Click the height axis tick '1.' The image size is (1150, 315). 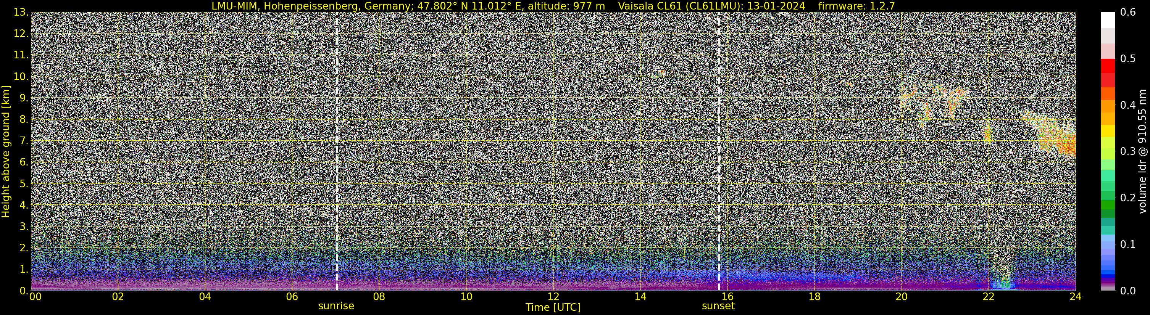[x=23, y=270]
